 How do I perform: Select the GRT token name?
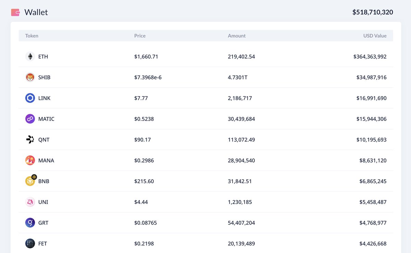43,223
